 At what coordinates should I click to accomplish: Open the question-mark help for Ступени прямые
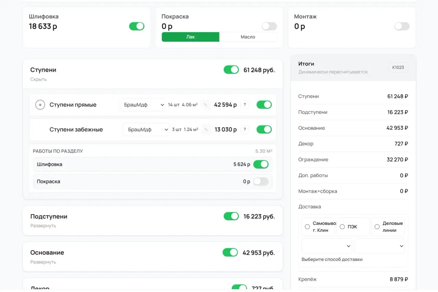tap(244, 105)
